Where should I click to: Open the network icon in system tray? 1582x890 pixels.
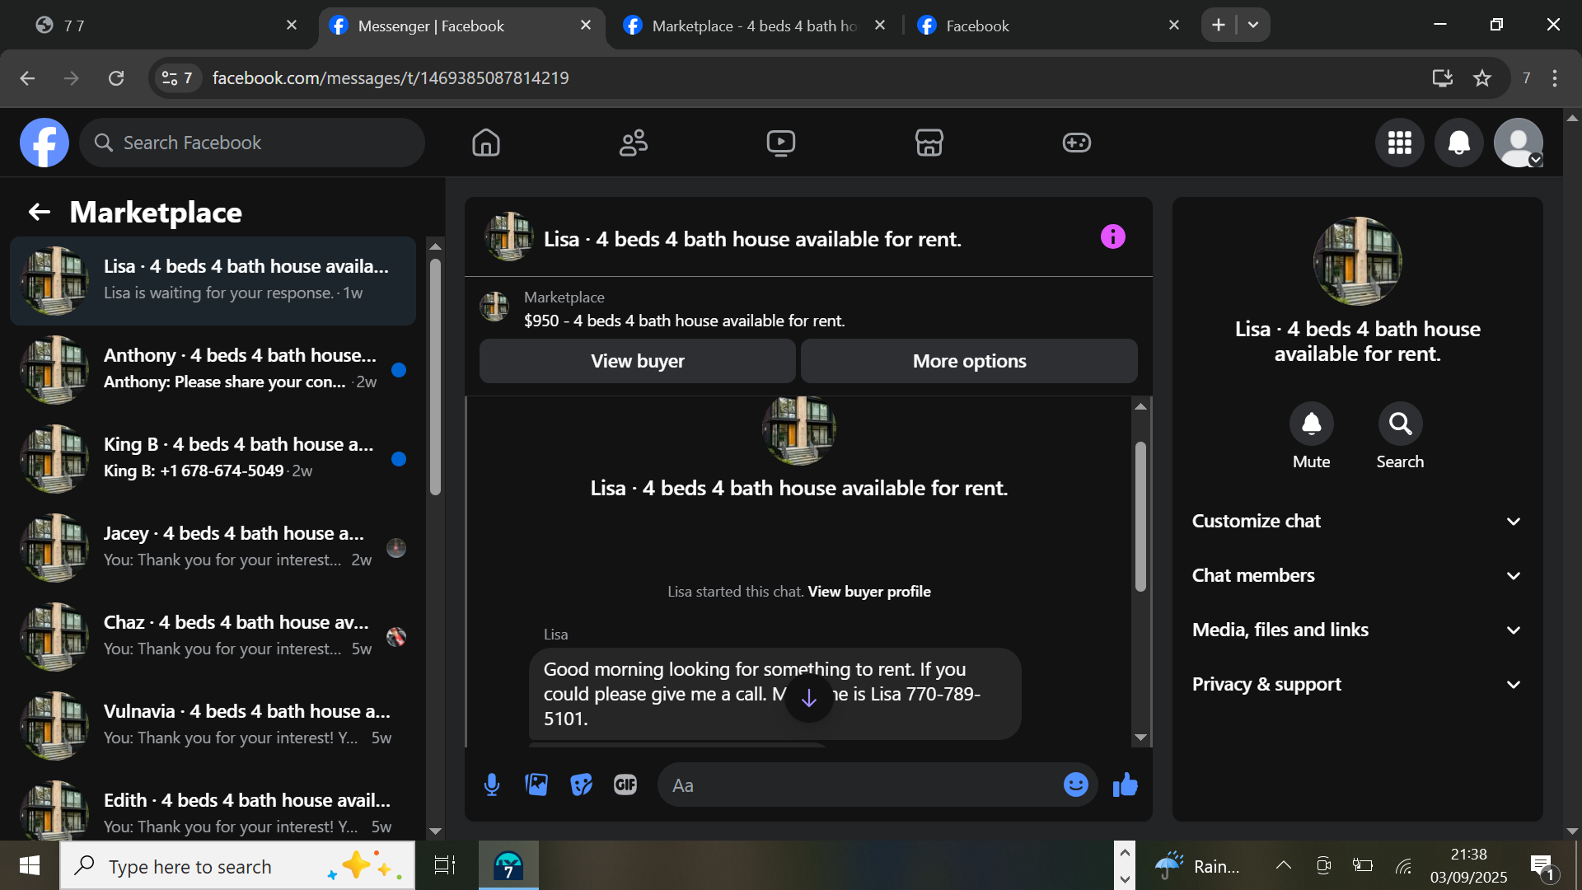tap(1403, 865)
